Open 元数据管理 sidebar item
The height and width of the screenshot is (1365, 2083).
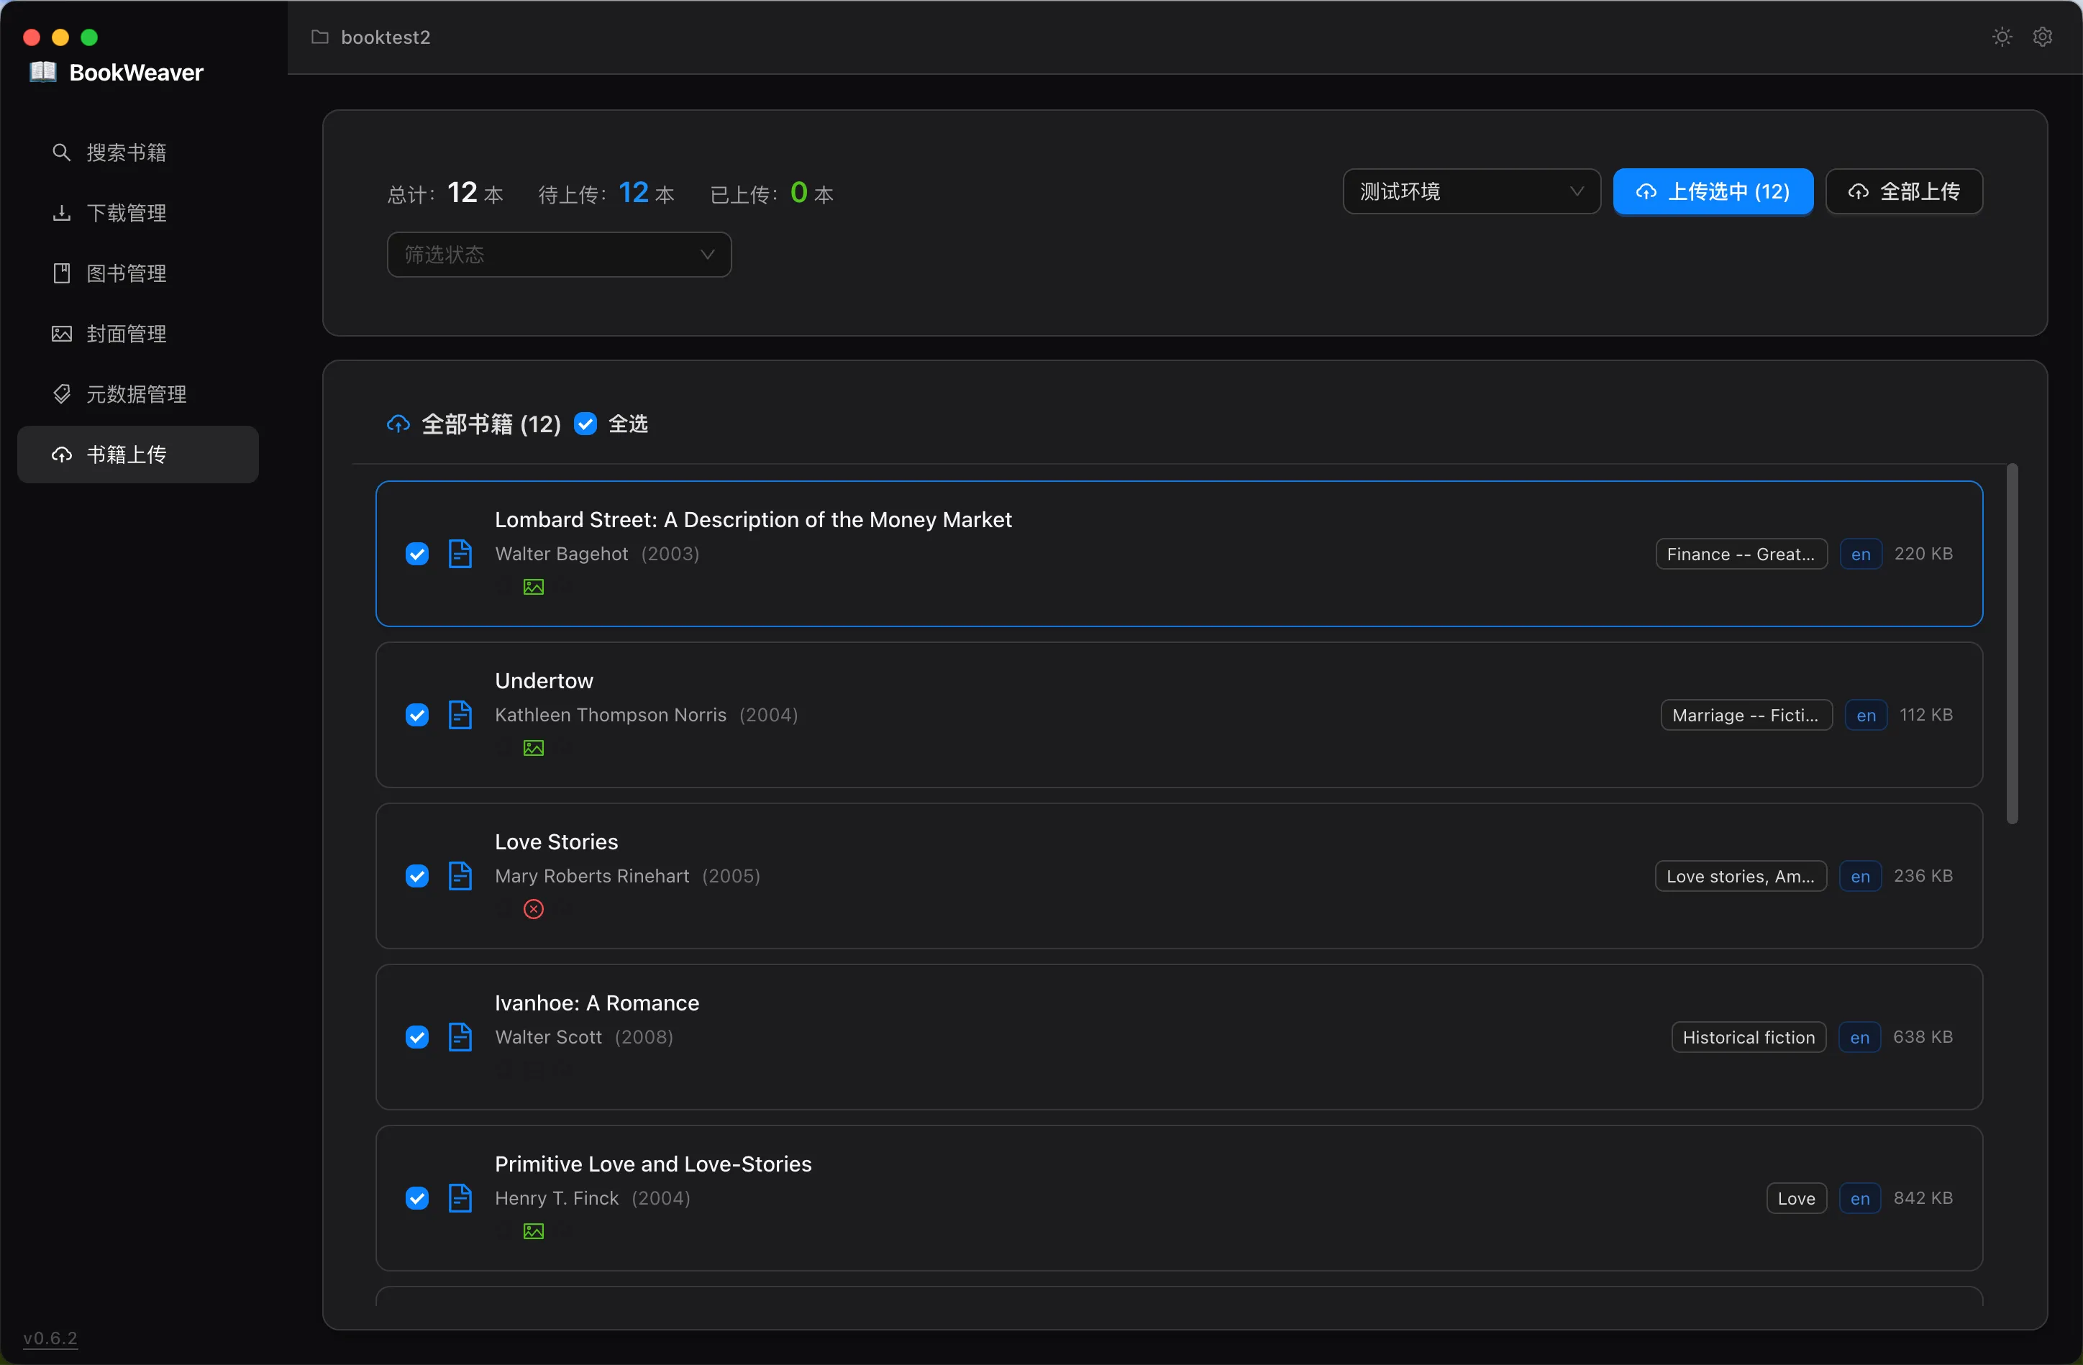click(136, 394)
